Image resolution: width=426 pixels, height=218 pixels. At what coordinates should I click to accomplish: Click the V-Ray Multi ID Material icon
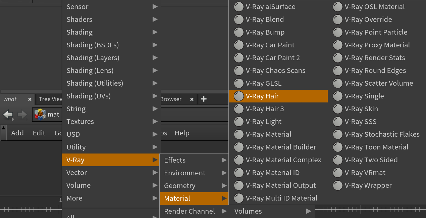point(238,198)
